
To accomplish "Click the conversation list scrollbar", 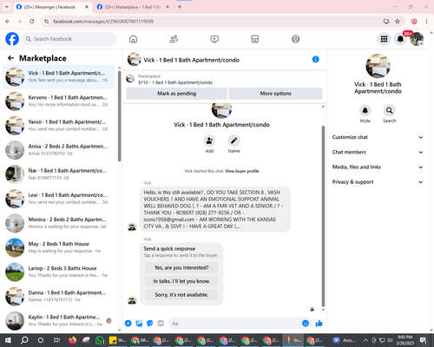I will (x=120, y=115).
